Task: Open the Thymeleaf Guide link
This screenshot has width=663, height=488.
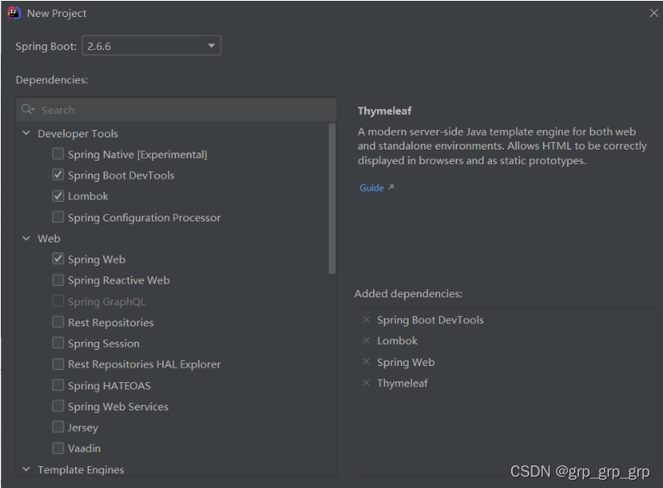Action: coord(371,187)
